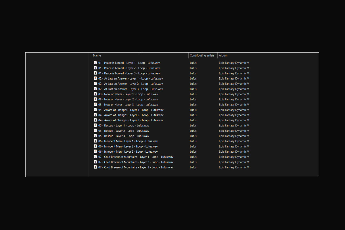Click the audio icon beside 06 Innocent Men Layer 2

click(x=95, y=146)
